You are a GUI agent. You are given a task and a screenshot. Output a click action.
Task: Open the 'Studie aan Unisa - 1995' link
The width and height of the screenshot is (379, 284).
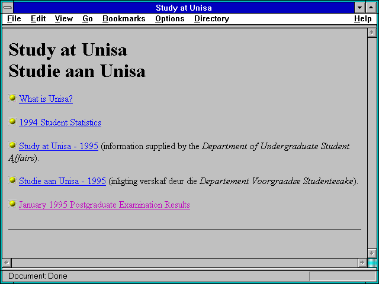(62, 181)
